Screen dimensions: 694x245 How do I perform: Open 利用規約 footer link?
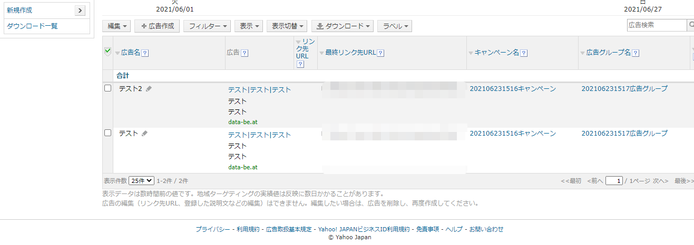tap(248, 229)
